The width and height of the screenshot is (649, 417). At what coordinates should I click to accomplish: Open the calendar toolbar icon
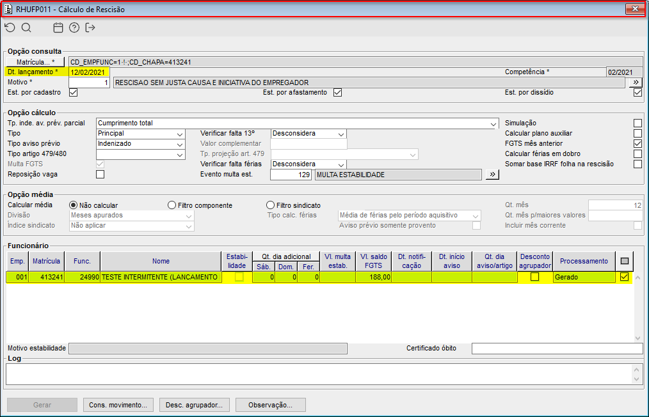(x=58, y=28)
